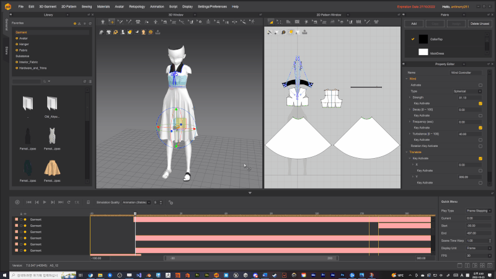The width and height of the screenshot is (496, 279).
Task: Open the Simulation Quality dropdown
Action: (x=136, y=202)
